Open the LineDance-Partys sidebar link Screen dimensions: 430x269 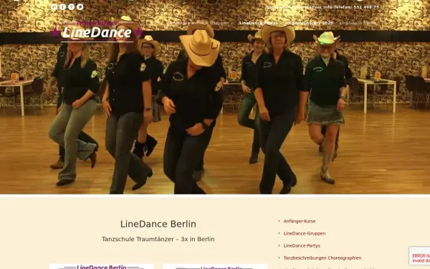click(302, 245)
